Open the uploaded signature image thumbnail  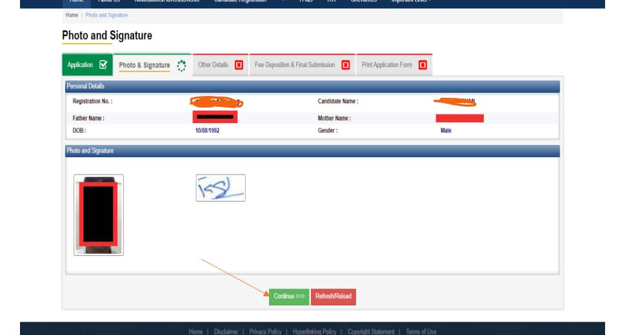coord(221,187)
